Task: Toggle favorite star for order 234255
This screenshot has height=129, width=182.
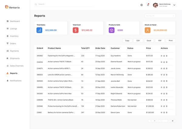Action: [x=162, y=62]
